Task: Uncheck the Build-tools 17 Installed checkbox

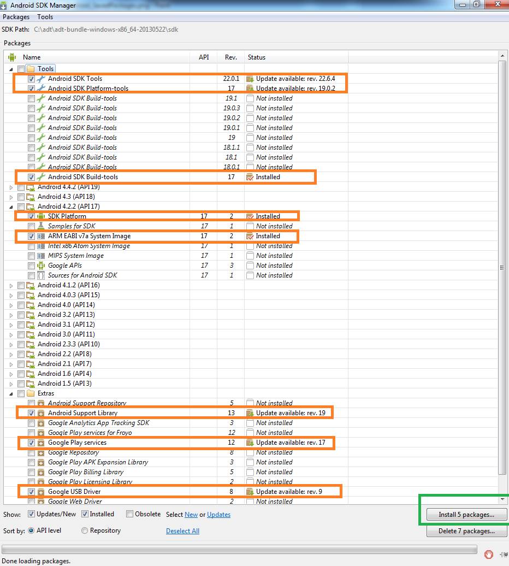Action: point(31,177)
